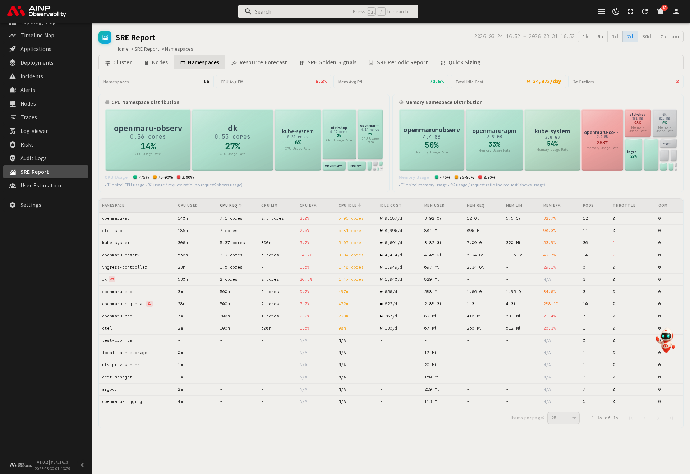Open the user account icon
Viewport: 690px width, 474px height.
click(676, 11)
